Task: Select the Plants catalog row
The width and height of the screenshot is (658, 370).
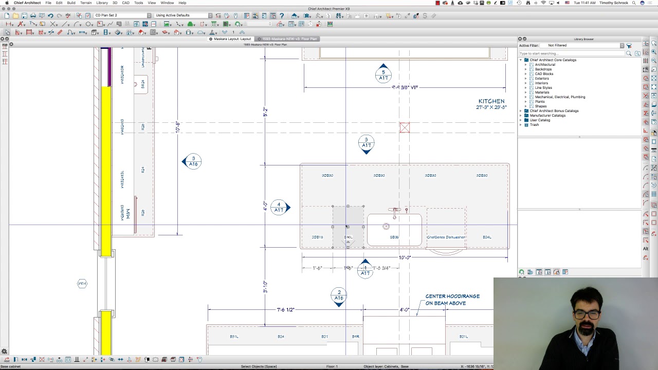Action: [x=540, y=102]
